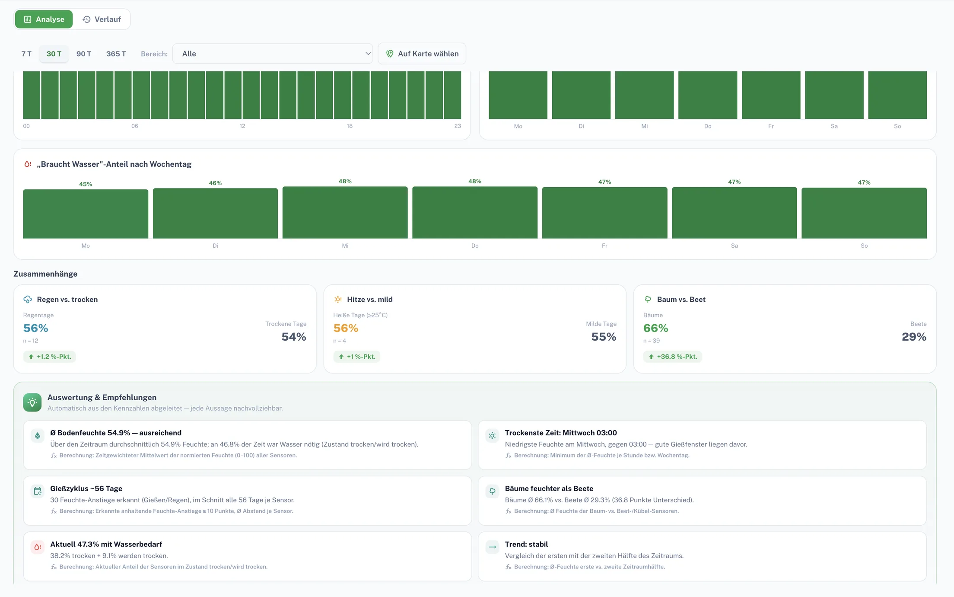Select the 365 T time range
Screen dimensions: 954x597
(x=116, y=54)
